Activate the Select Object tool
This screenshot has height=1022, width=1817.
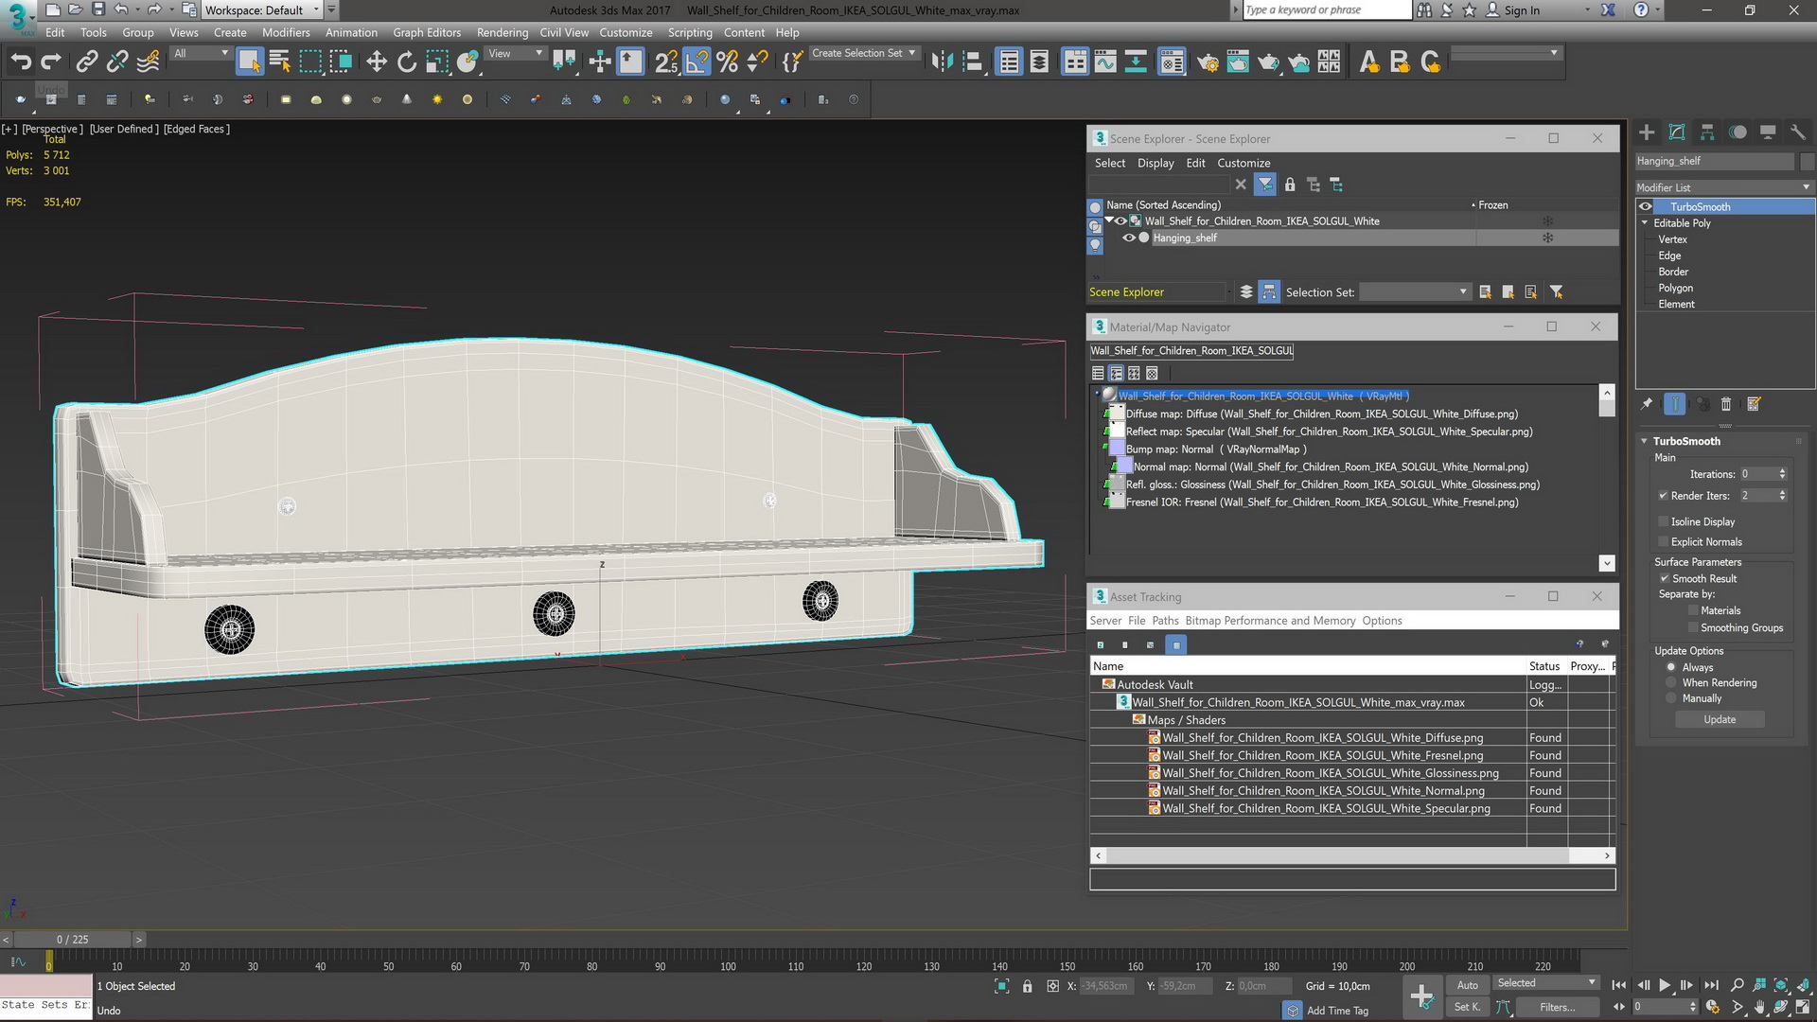coord(249,62)
